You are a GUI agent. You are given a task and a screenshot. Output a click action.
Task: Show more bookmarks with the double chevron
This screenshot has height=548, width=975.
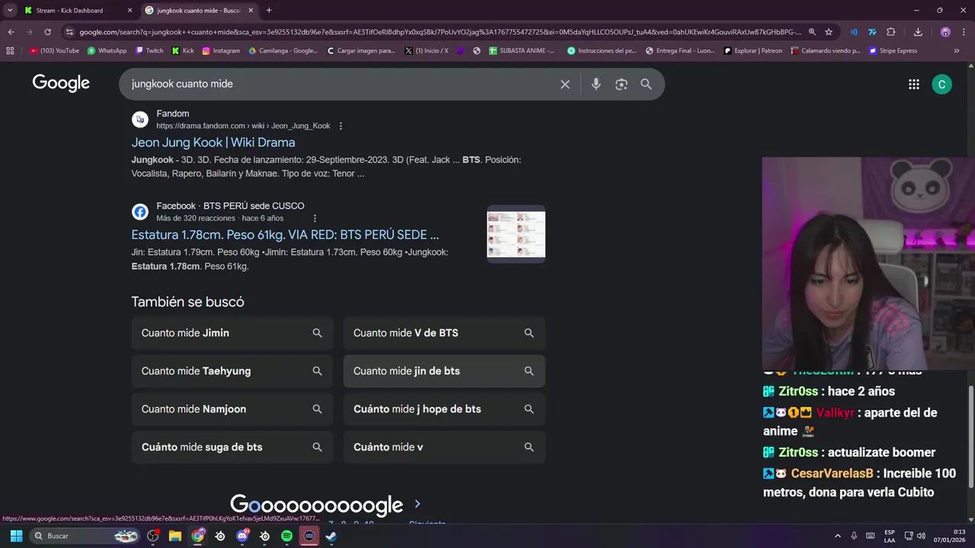957,51
